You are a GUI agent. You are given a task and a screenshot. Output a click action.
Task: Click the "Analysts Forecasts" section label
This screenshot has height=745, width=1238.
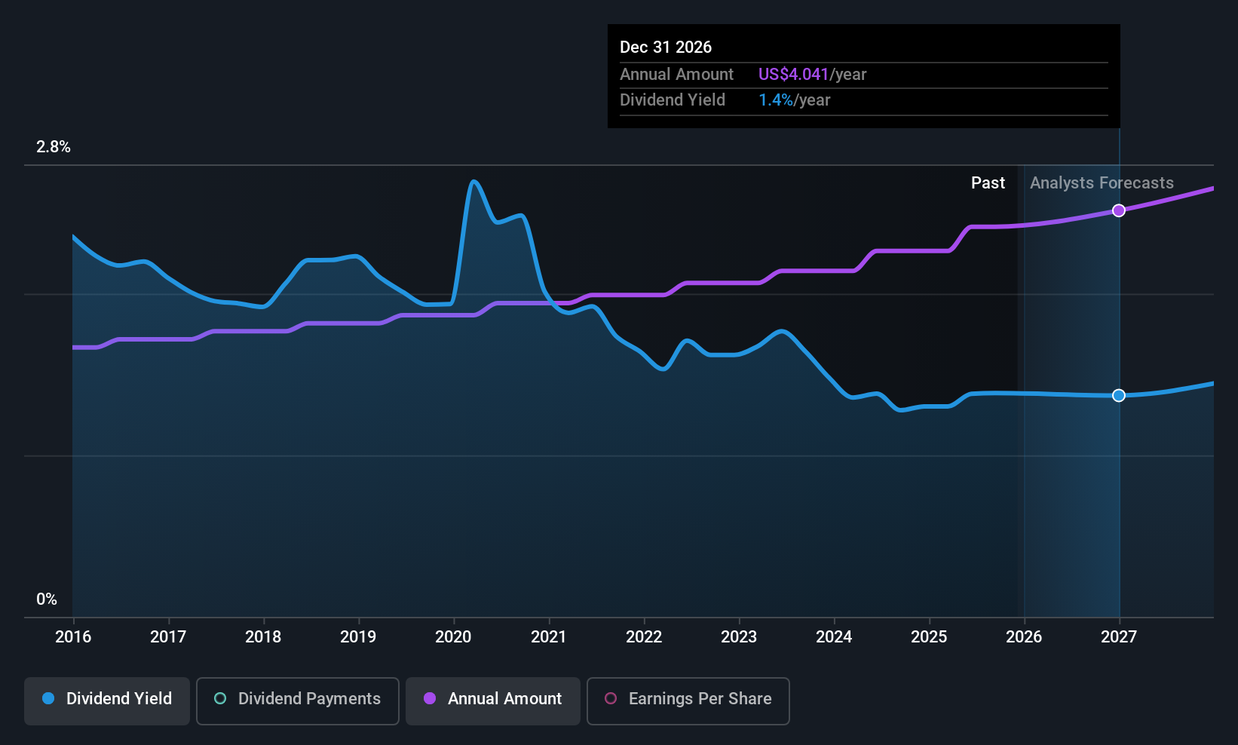pos(1102,183)
